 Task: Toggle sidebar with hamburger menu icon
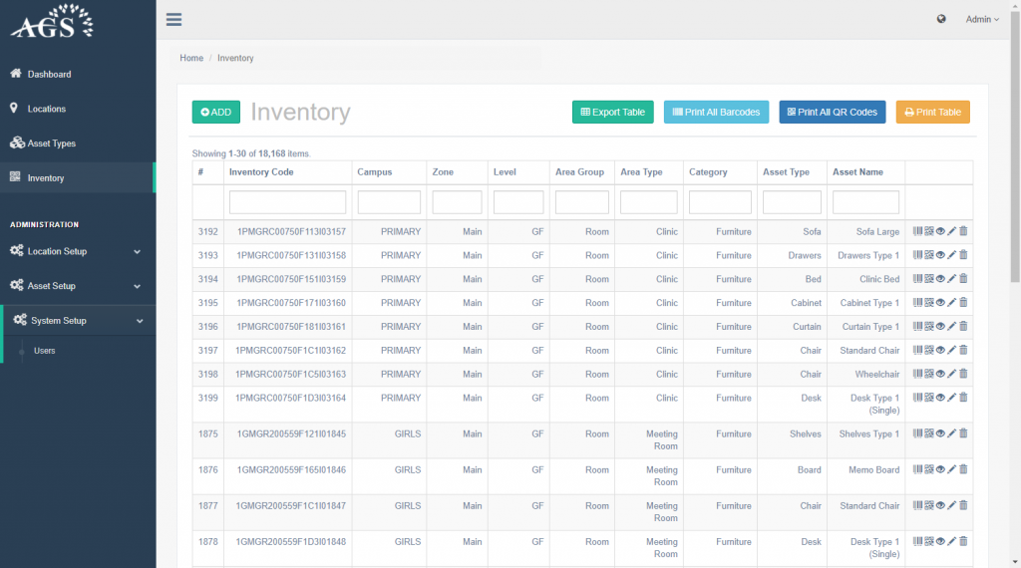coord(174,19)
